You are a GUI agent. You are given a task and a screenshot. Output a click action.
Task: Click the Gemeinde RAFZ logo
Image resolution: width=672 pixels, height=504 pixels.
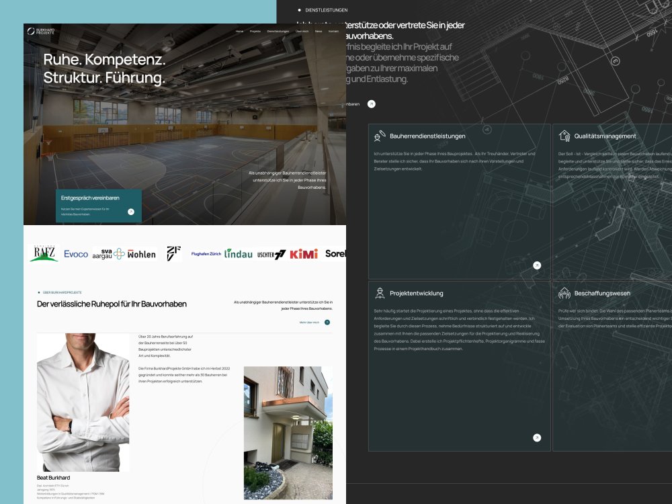(x=44, y=253)
